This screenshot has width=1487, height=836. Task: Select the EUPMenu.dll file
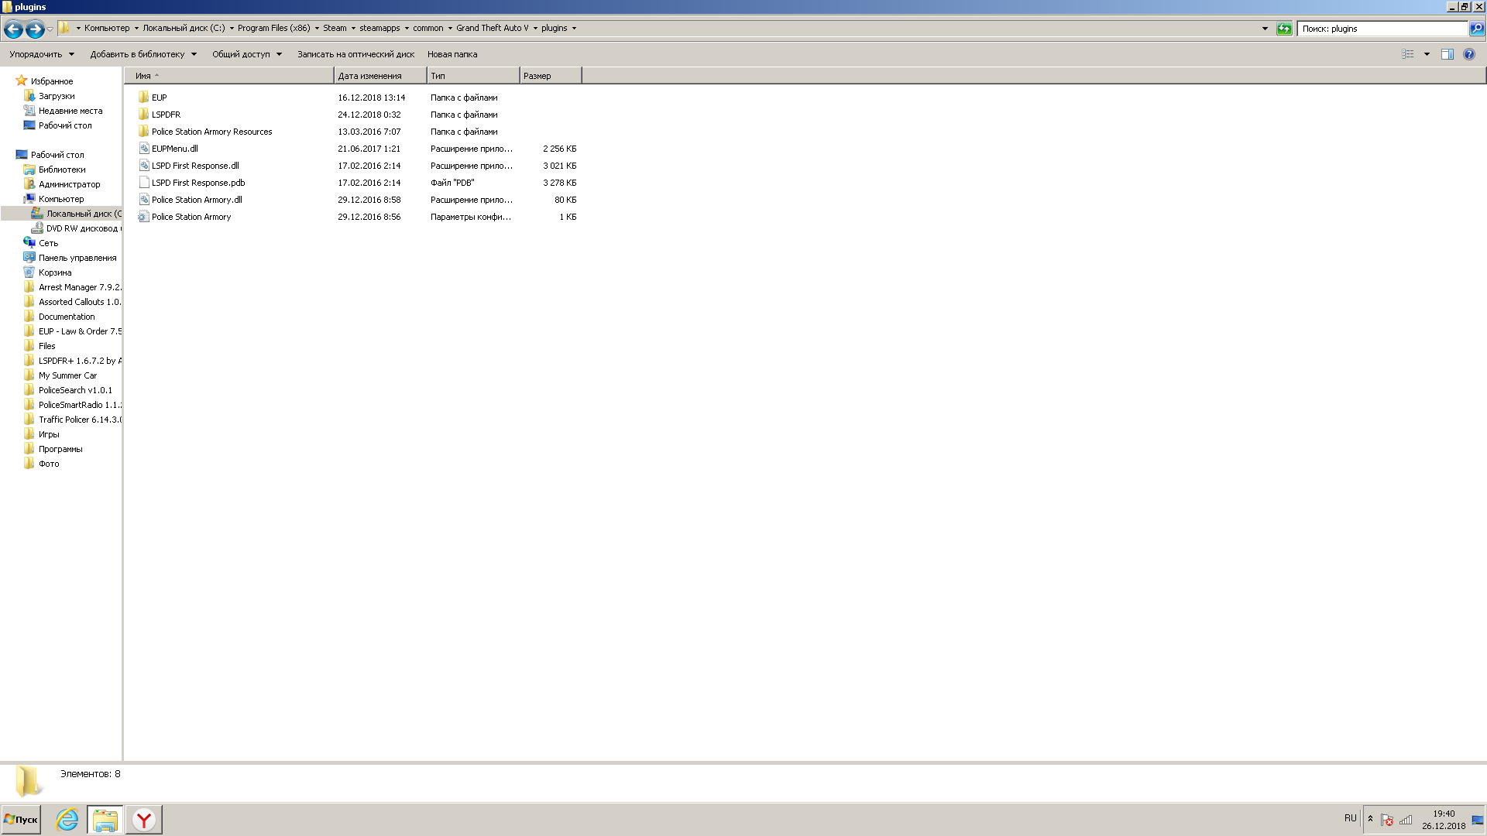[x=175, y=149]
